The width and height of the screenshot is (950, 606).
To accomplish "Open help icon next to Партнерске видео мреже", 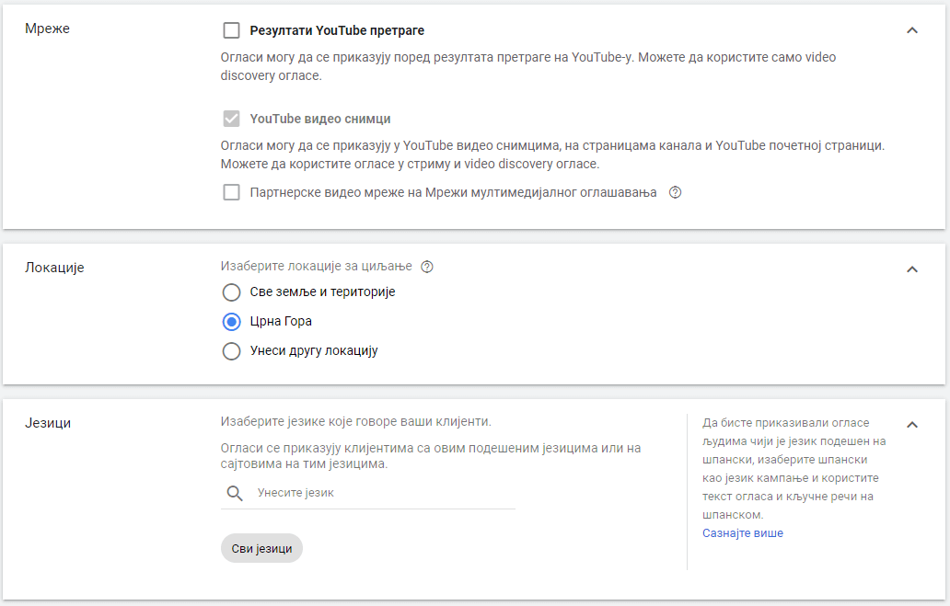I will 675,192.
